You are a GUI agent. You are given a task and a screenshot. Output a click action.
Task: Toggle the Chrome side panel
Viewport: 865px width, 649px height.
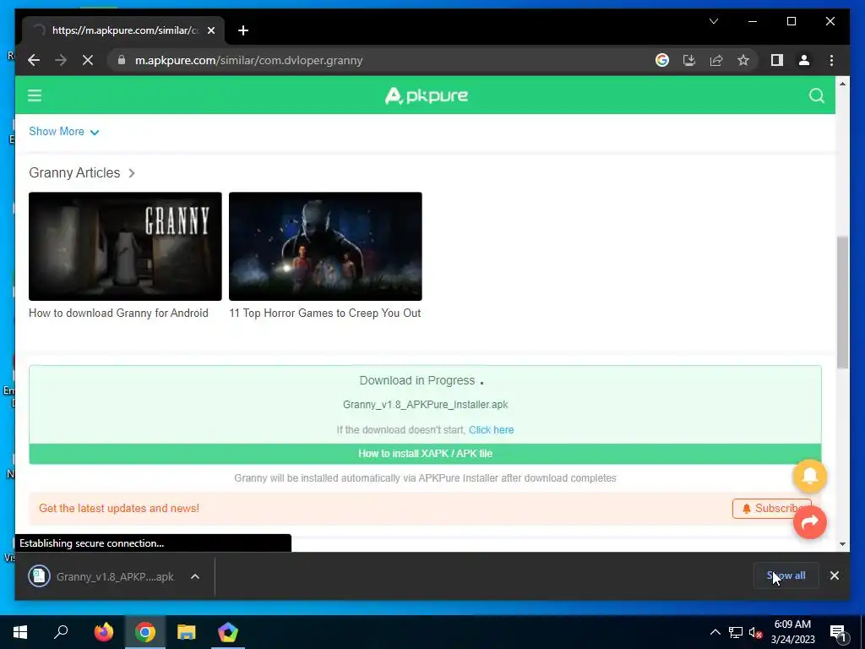(x=777, y=60)
